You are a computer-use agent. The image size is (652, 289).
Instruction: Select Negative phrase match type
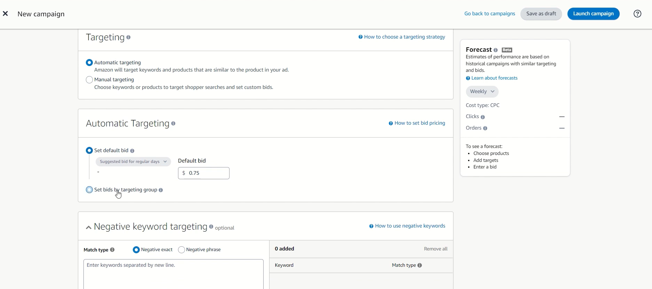coord(182,250)
